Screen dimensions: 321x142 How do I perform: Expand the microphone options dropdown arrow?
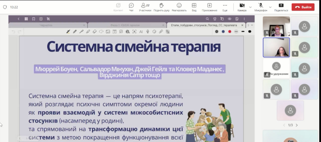click(x=270, y=7)
